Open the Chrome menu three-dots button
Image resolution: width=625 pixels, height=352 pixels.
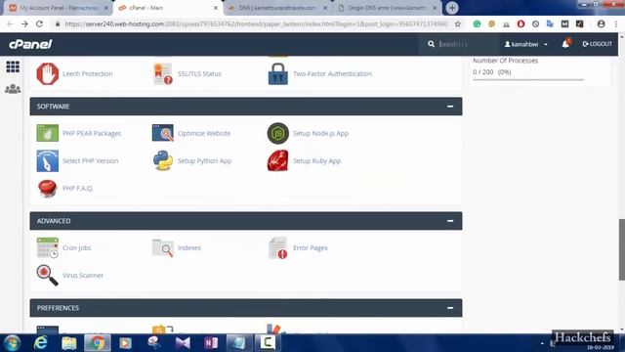[616, 23]
